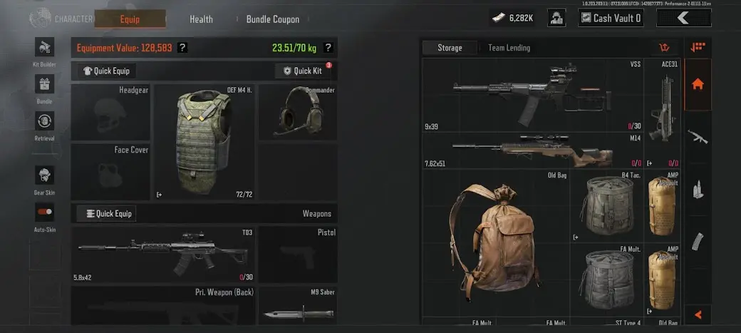
Task: Open the storage transfer icon next to Team Lending
Action: coord(665,47)
